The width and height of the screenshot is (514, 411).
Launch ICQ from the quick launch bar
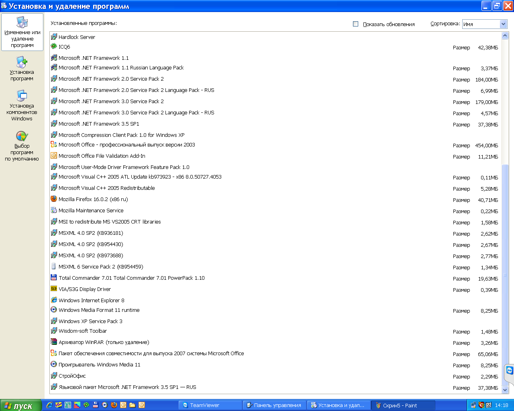(x=86, y=405)
